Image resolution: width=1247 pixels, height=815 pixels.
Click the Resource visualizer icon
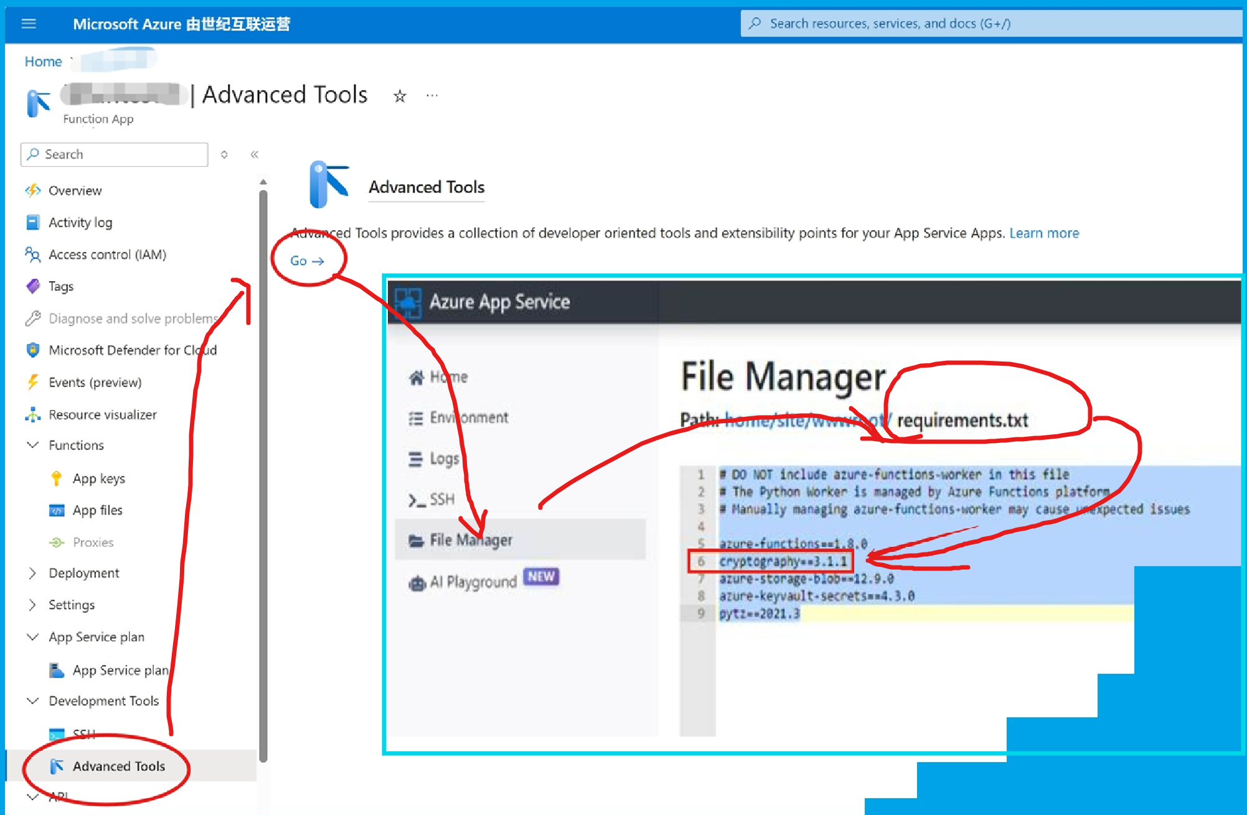click(x=33, y=414)
